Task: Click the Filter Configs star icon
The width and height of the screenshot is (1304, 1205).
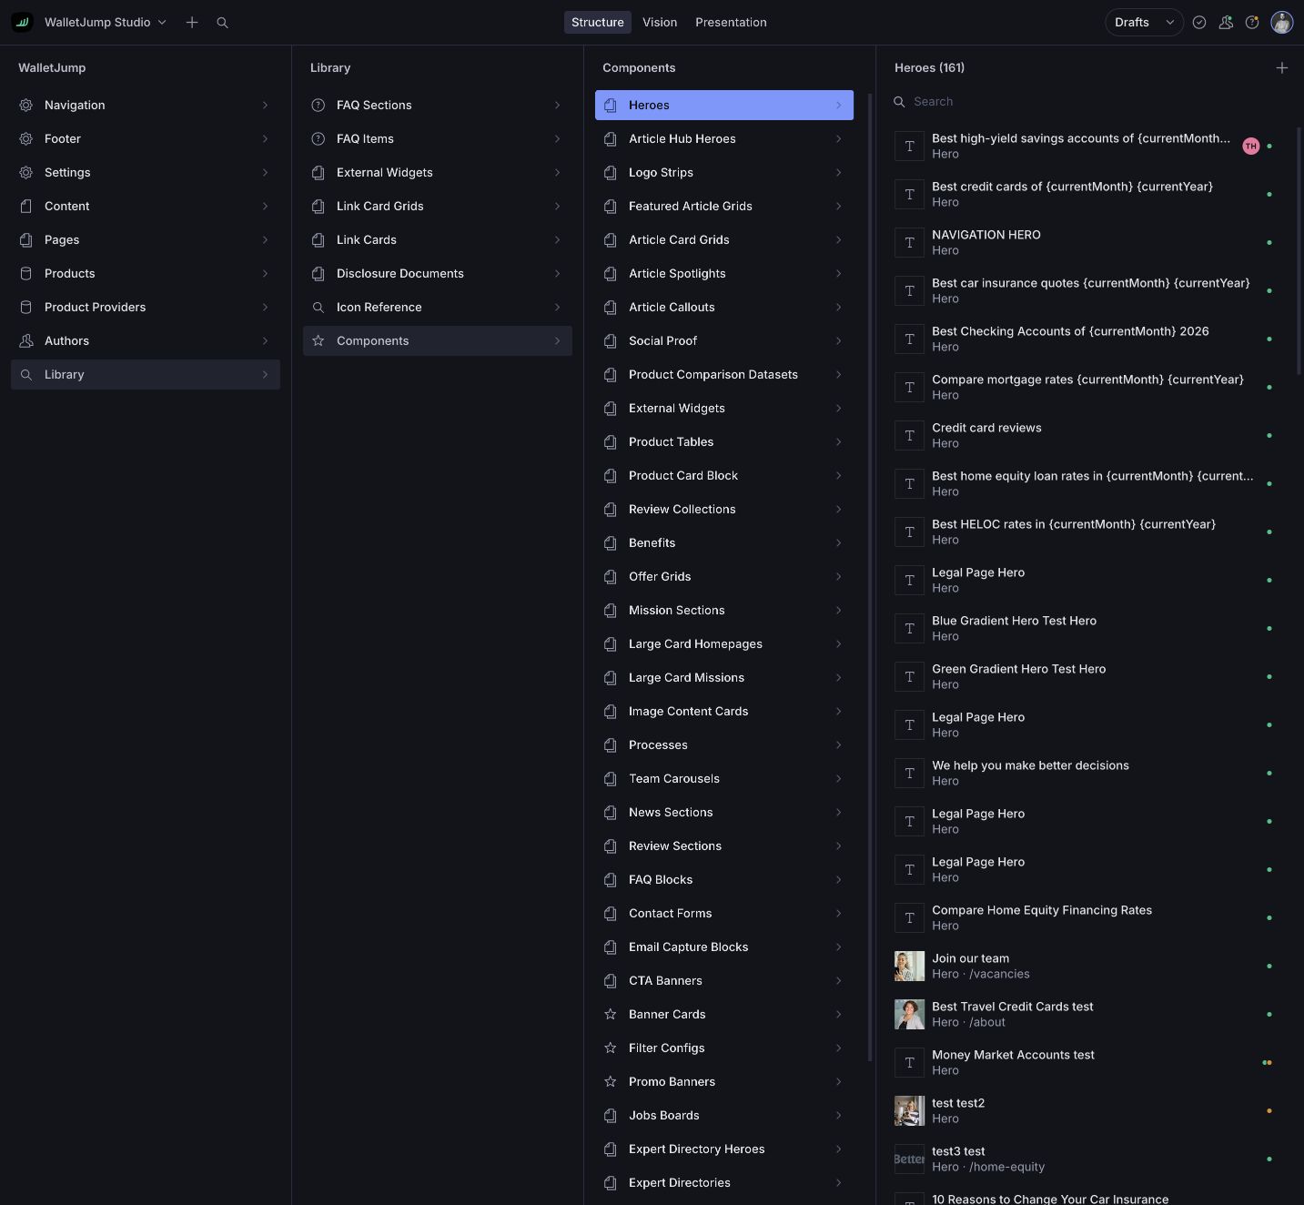Action: tap(611, 1048)
